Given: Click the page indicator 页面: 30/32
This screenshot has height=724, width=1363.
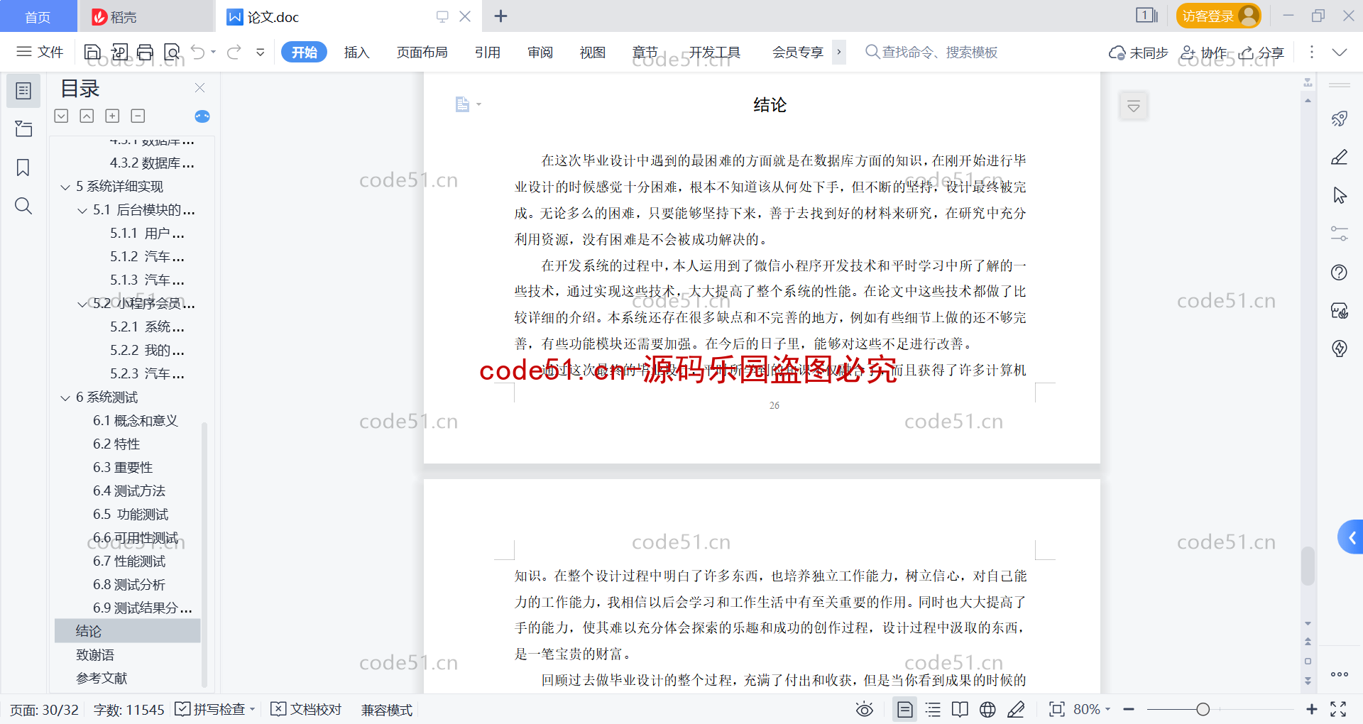Looking at the screenshot, I should pyautogui.click(x=44, y=710).
